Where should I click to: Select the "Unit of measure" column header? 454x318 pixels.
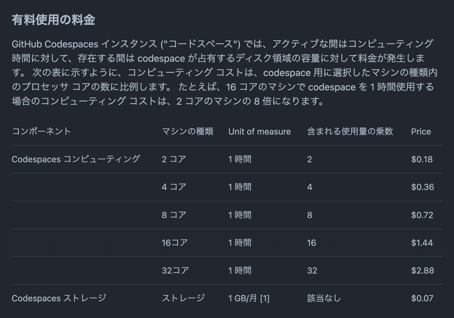(x=260, y=131)
